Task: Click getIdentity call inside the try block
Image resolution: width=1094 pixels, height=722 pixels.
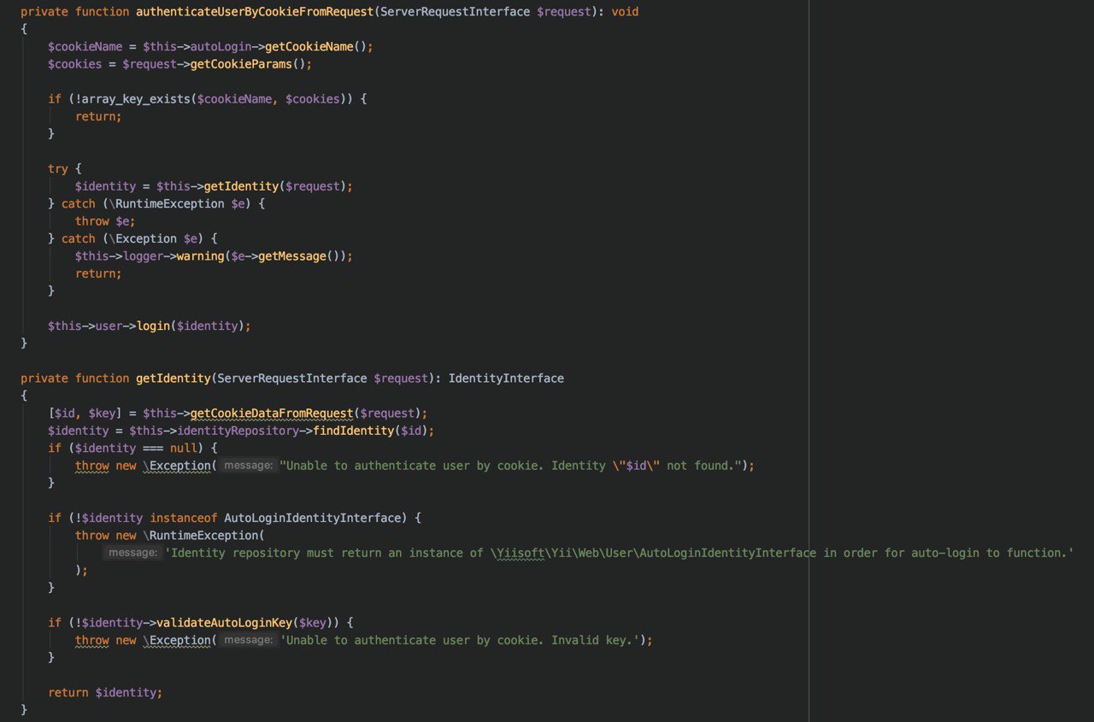Action: (241, 186)
